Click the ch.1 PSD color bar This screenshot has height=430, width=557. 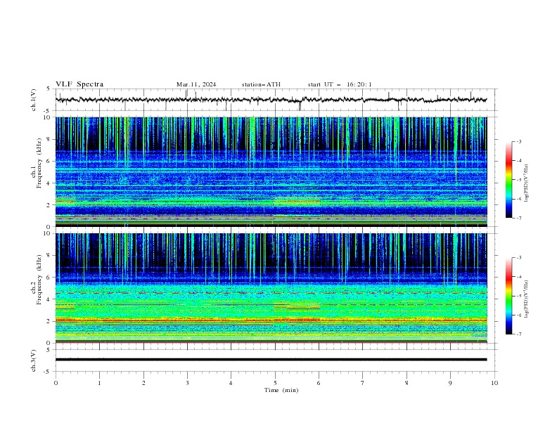click(508, 180)
